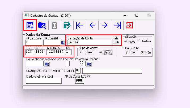Minimize the Cadastro de Contas window
Screen dimensions: 190x108
pos(125,15)
